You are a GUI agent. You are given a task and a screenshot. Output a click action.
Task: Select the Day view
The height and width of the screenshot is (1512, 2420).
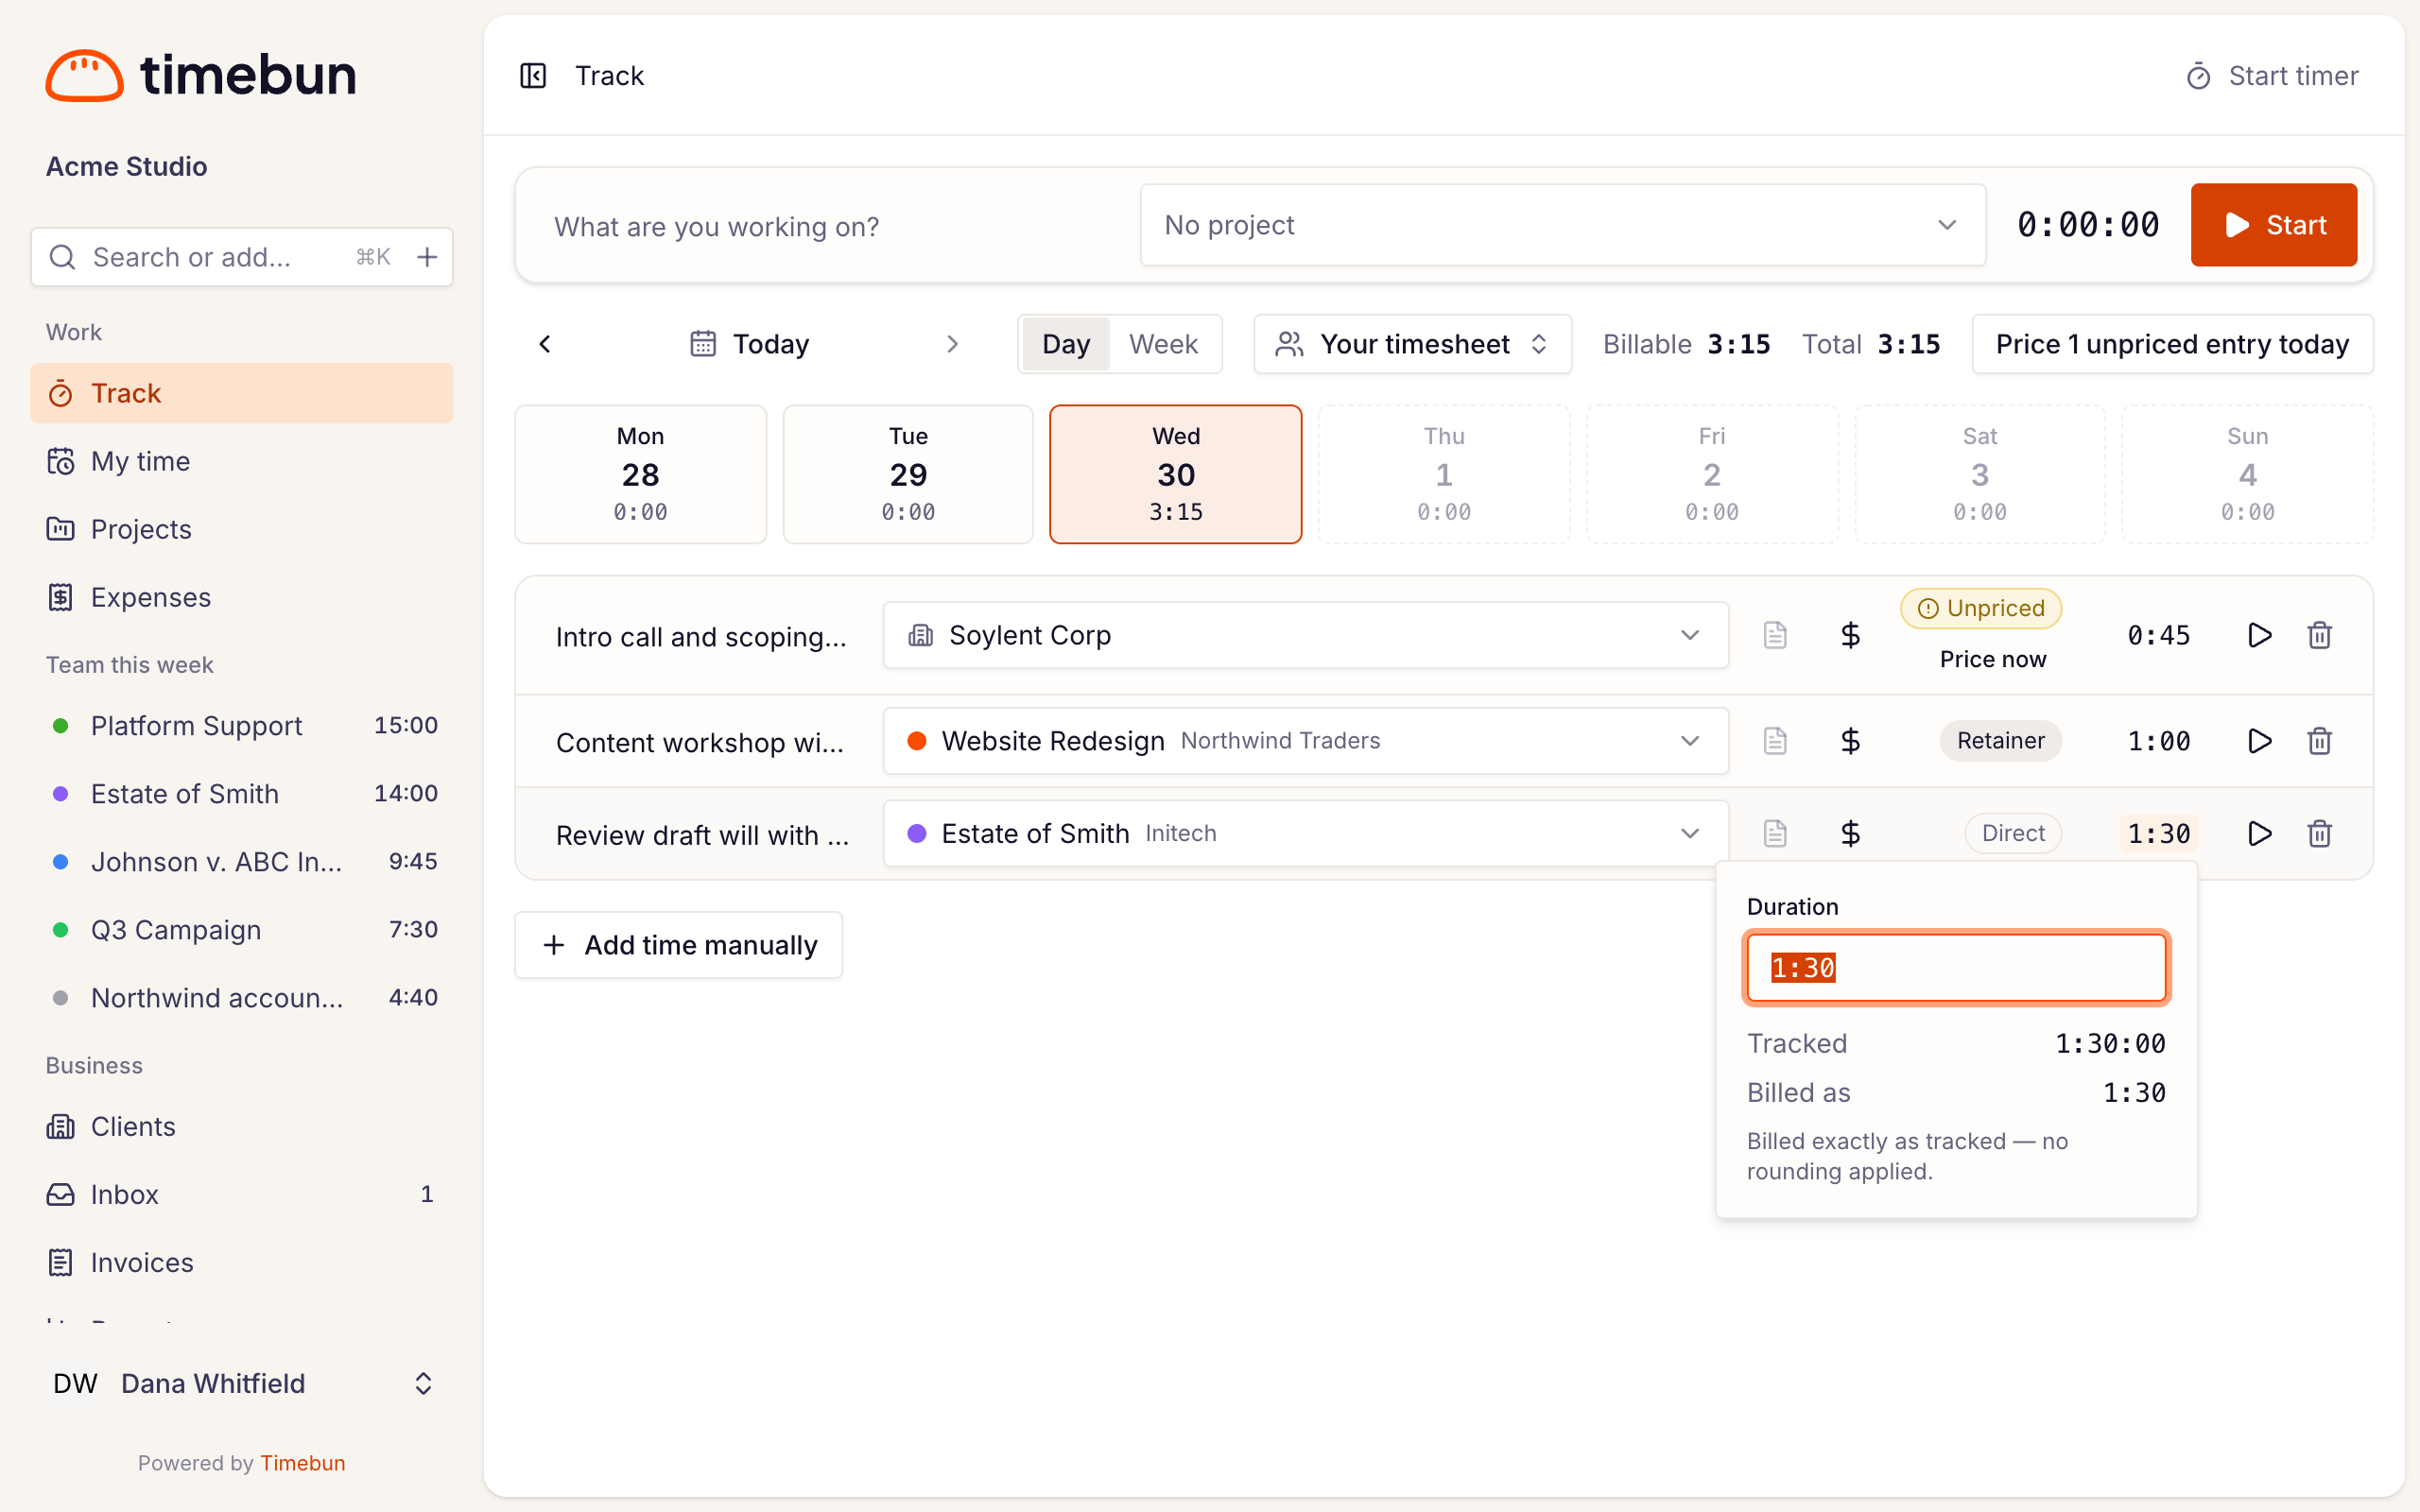click(1066, 344)
